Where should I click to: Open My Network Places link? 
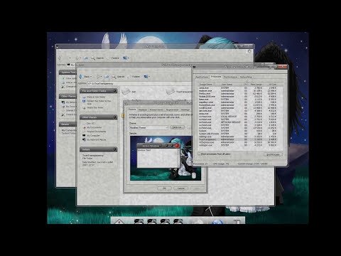(x=94, y=140)
